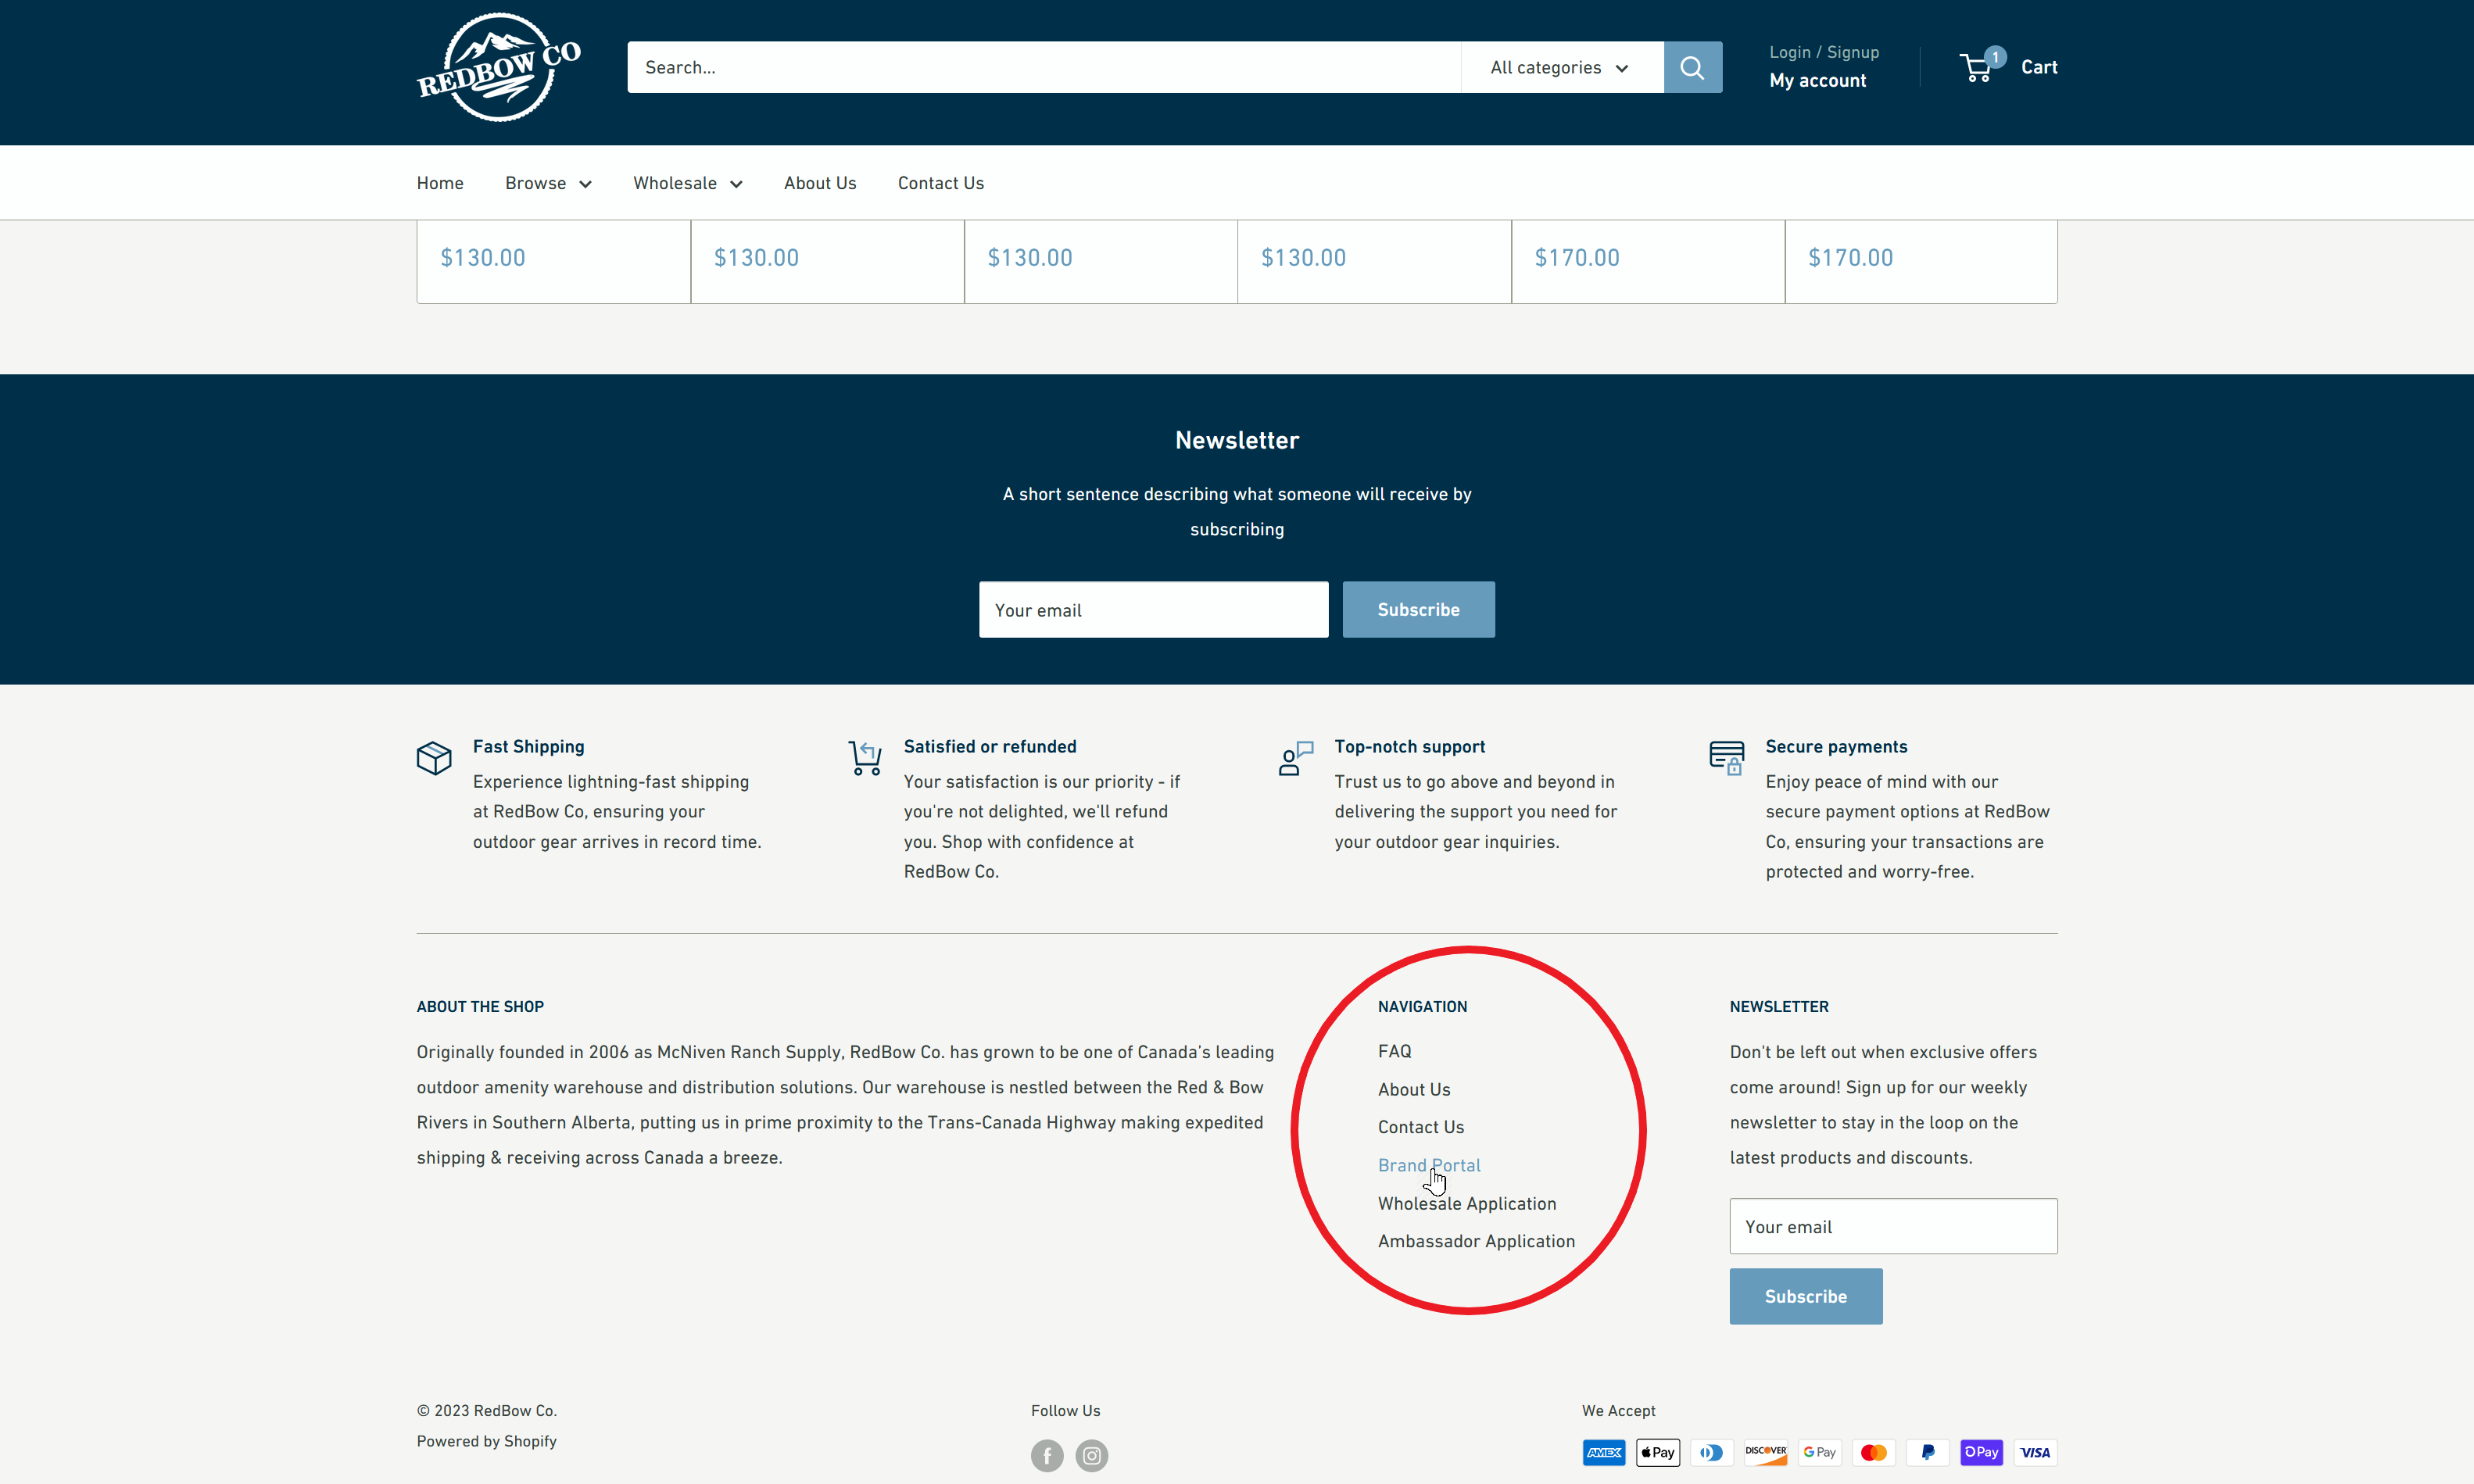Click the Brand Portal navigation link
Viewport: 2474px width, 1484px height.
1428,1164
